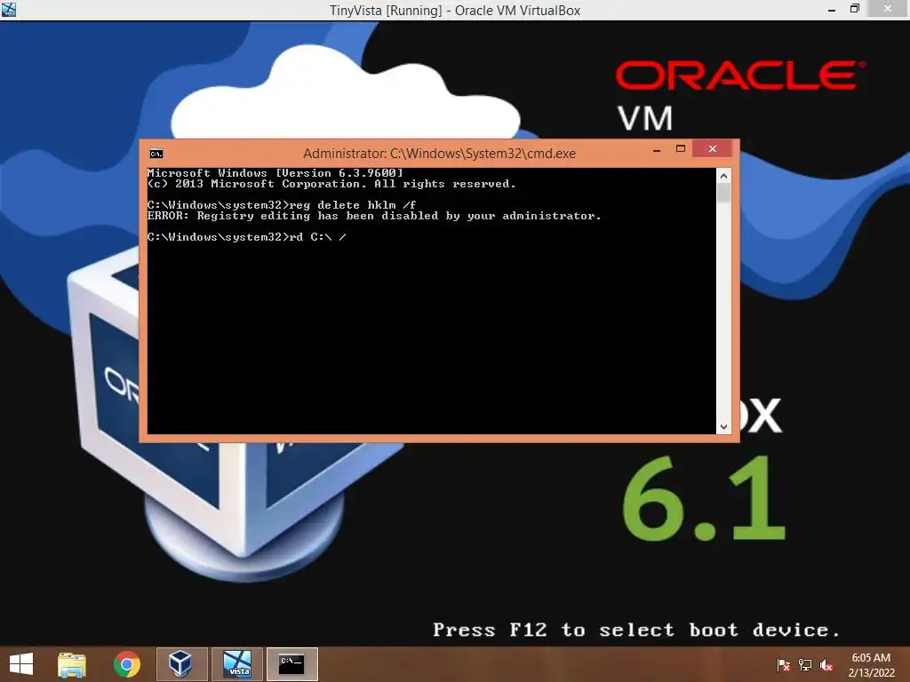This screenshot has height=682, width=910.
Task: Open network status tray icon
Action: (805, 665)
